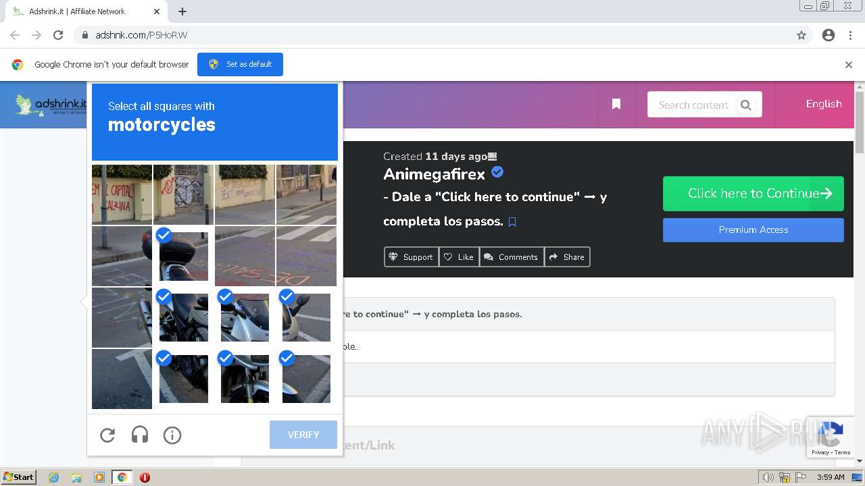Screen dimensions: 865x486
Task: Deselect bottom-row rightmost checked tile
Action: 306,379
